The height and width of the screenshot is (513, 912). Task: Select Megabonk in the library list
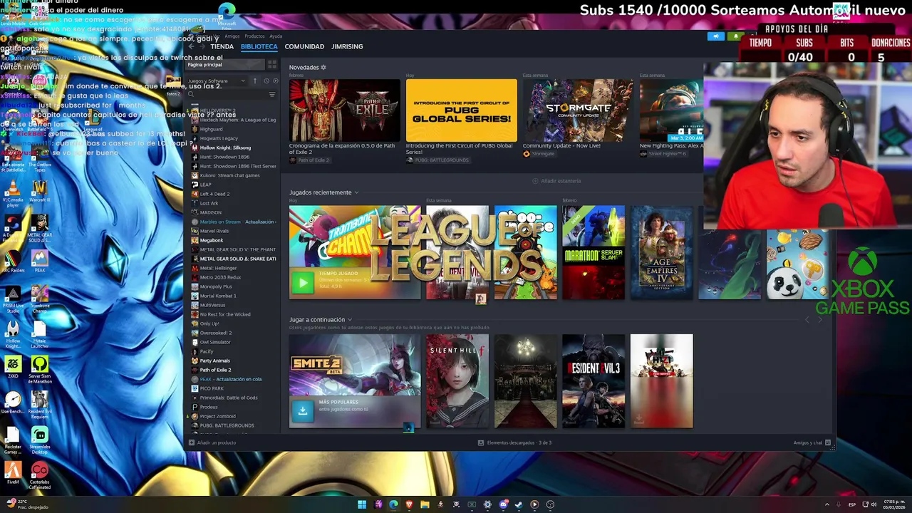pos(212,240)
